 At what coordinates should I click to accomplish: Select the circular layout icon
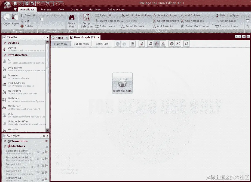pyautogui.click(x=172, y=44)
